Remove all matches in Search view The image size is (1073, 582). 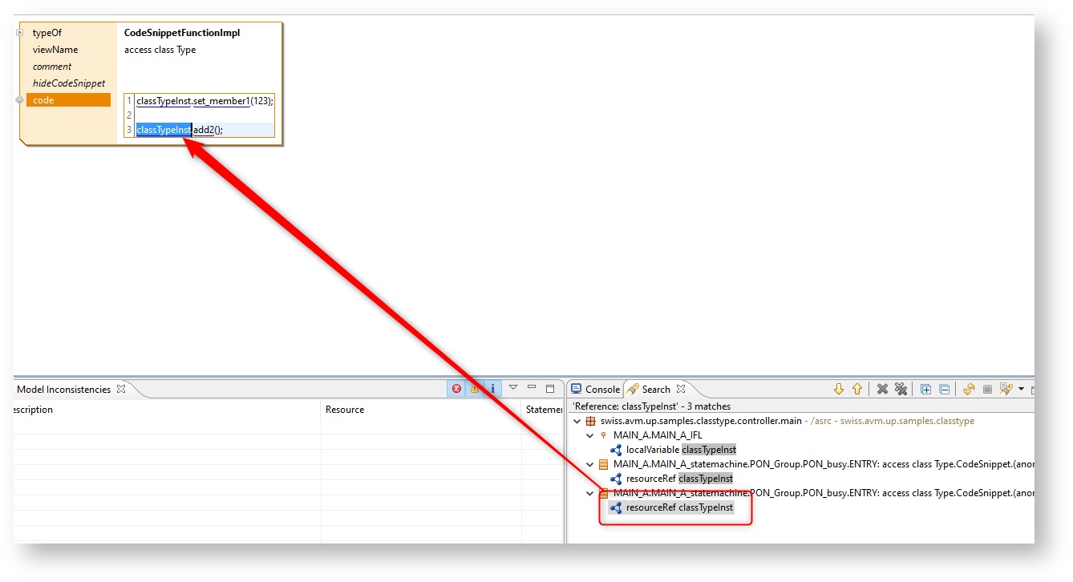[x=901, y=389]
